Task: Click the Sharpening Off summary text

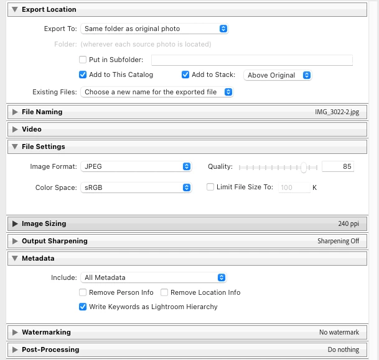Action: 338,241
